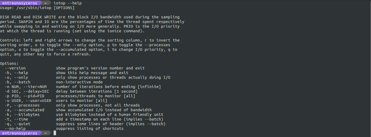Click the '--no-help' option text

pyautogui.click(x=15, y=128)
